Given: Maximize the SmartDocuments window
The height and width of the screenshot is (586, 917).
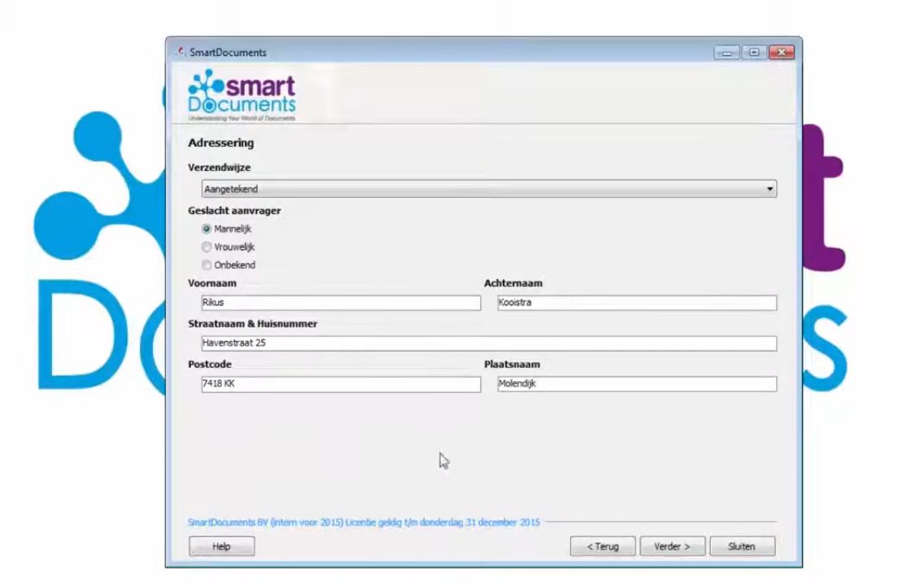Looking at the screenshot, I should pos(754,53).
